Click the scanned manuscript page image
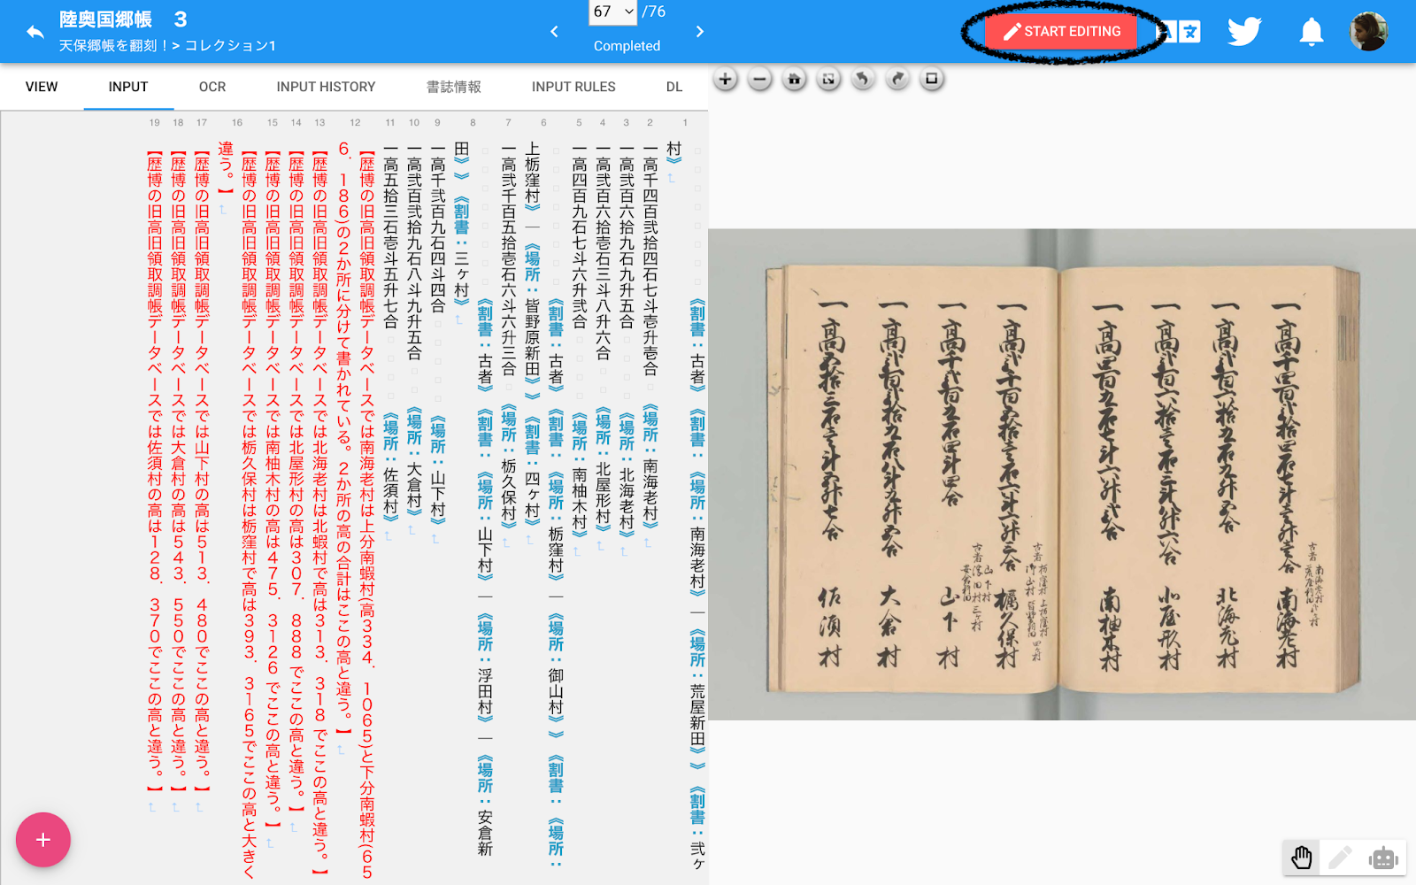This screenshot has width=1416, height=885. pyautogui.click(x=1062, y=475)
